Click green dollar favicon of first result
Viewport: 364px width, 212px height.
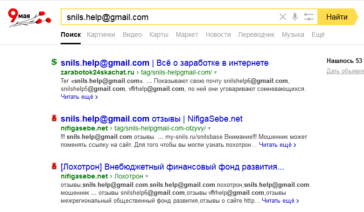coord(54,62)
